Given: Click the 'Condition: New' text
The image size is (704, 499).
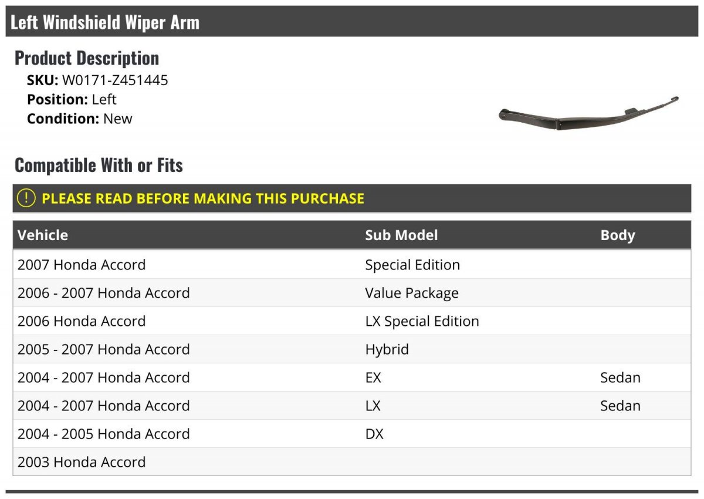Looking at the screenshot, I should tap(80, 119).
